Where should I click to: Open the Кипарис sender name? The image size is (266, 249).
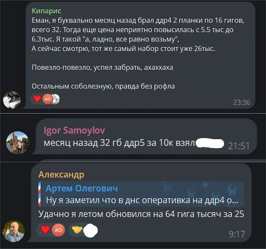[x=46, y=11]
